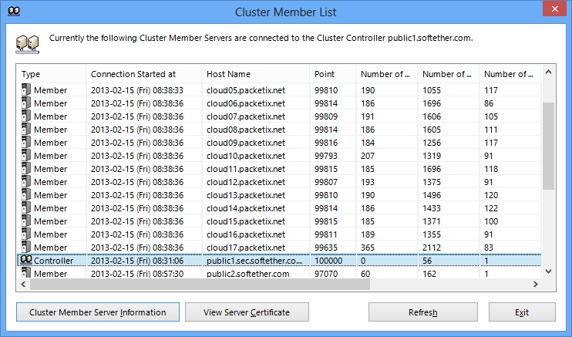The height and width of the screenshot is (337, 572).
Task: Click the vertical scrollbar up arrow
Action: [548, 72]
